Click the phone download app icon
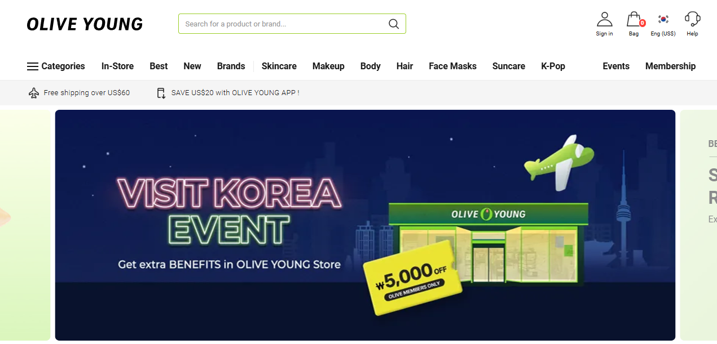Viewport: 717px width, 344px height. [x=161, y=93]
